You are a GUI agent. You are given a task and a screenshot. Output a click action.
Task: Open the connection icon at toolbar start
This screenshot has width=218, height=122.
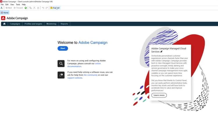2,8
